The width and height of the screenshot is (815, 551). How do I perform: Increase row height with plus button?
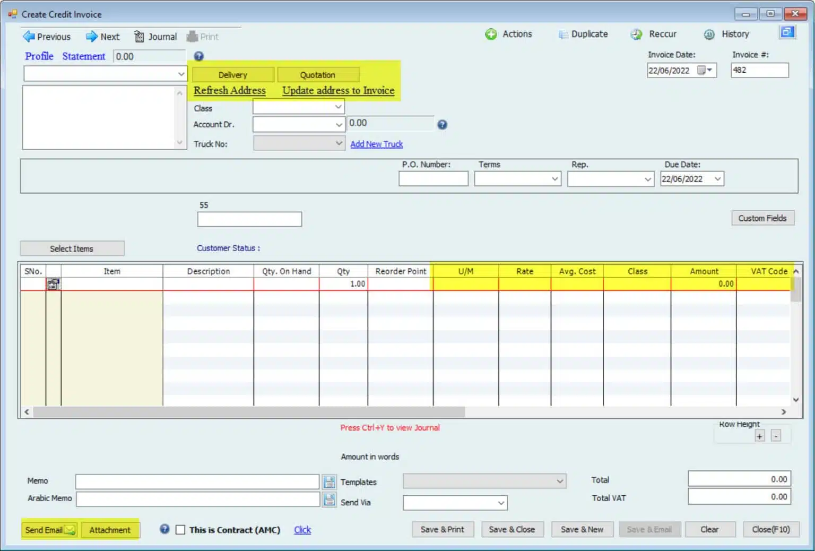coord(760,436)
